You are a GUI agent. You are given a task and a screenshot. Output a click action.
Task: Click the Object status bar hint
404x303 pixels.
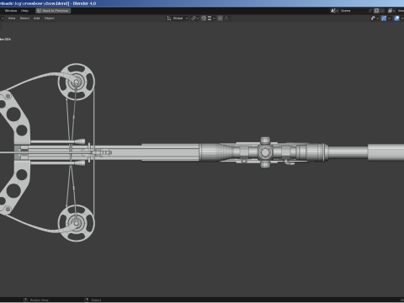[93, 300]
